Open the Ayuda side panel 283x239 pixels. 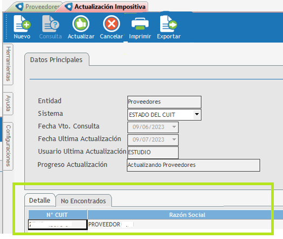pos(8,103)
